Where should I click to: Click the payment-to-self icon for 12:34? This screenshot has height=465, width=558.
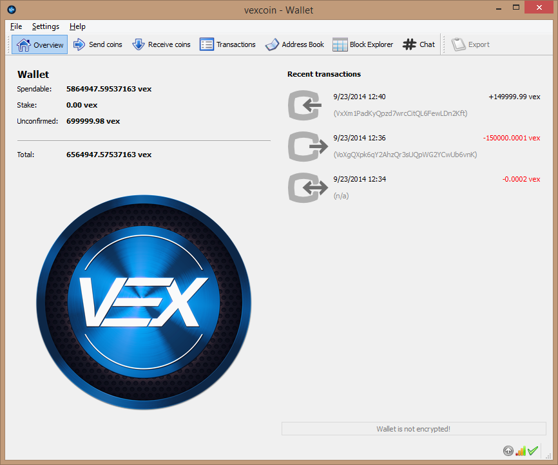click(x=307, y=188)
